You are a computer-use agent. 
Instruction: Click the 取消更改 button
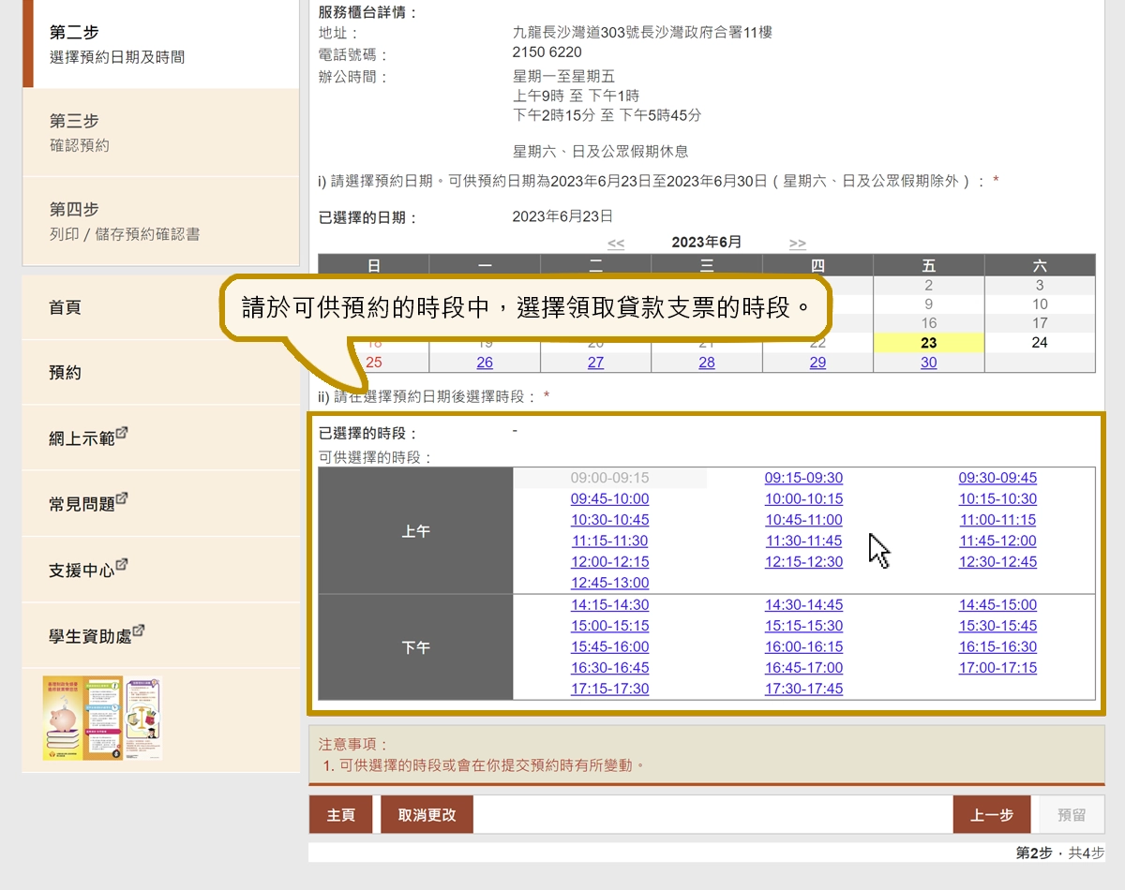coord(427,814)
